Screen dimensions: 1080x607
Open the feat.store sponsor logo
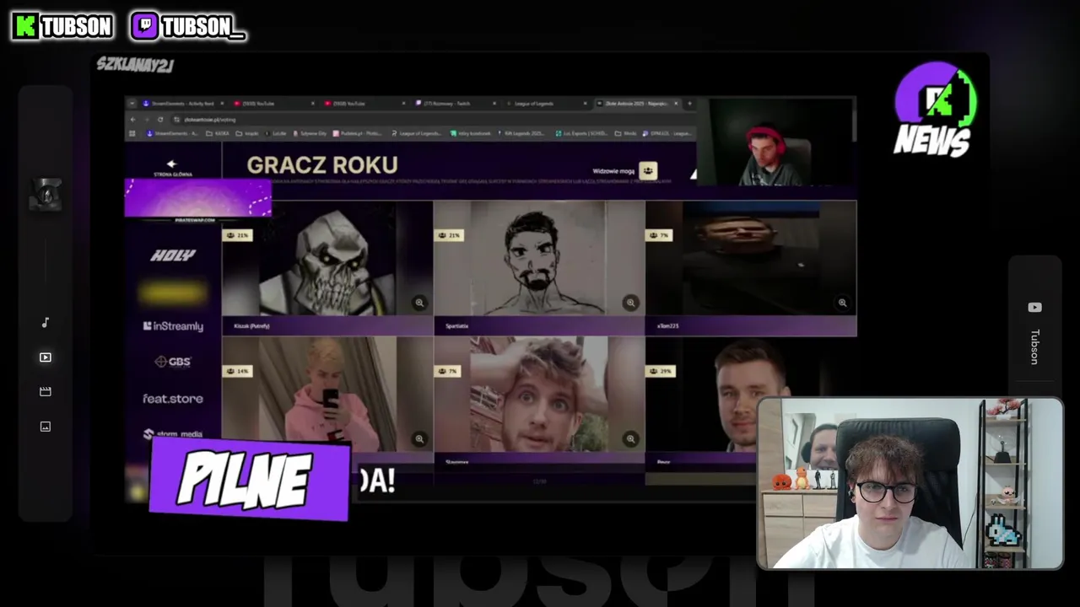pyautogui.click(x=173, y=399)
